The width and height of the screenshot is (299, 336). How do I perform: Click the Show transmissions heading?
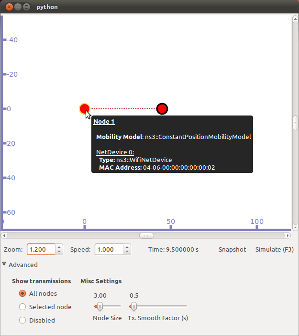pyautogui.click(x=41, y=281)
